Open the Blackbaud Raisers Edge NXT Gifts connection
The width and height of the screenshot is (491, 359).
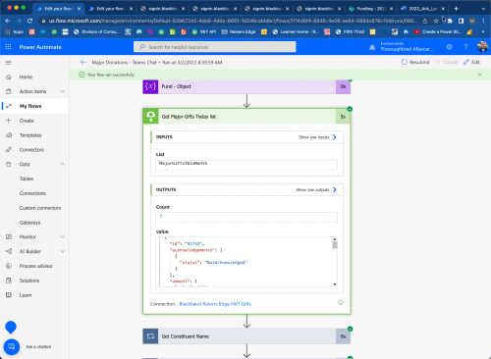[215, 304]
